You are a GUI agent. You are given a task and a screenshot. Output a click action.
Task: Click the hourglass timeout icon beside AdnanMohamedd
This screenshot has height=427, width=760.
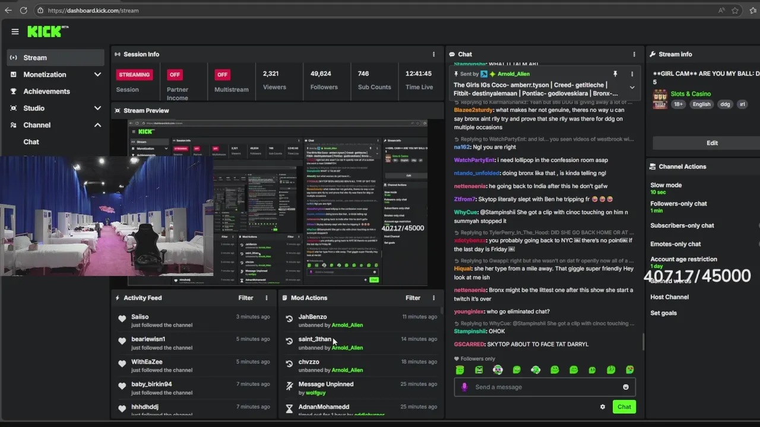coord(289,409)
